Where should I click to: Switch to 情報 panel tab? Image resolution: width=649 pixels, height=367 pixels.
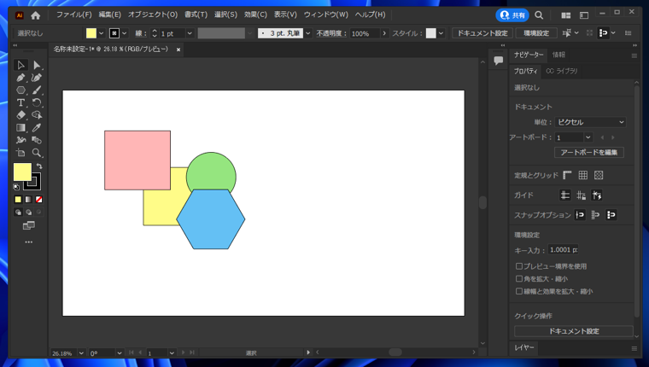558,55
